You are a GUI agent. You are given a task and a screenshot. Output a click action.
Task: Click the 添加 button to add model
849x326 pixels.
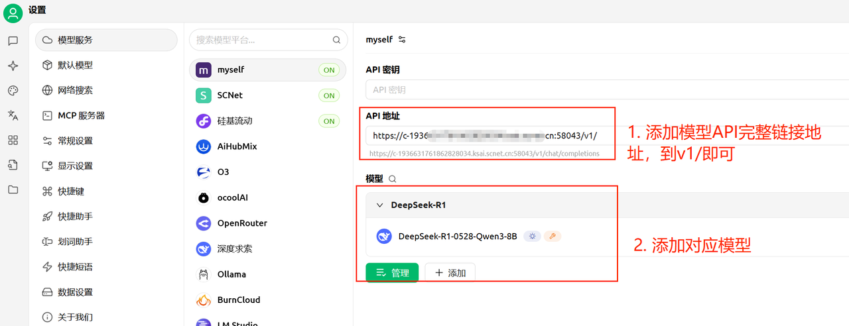click(x=450, y=273)
